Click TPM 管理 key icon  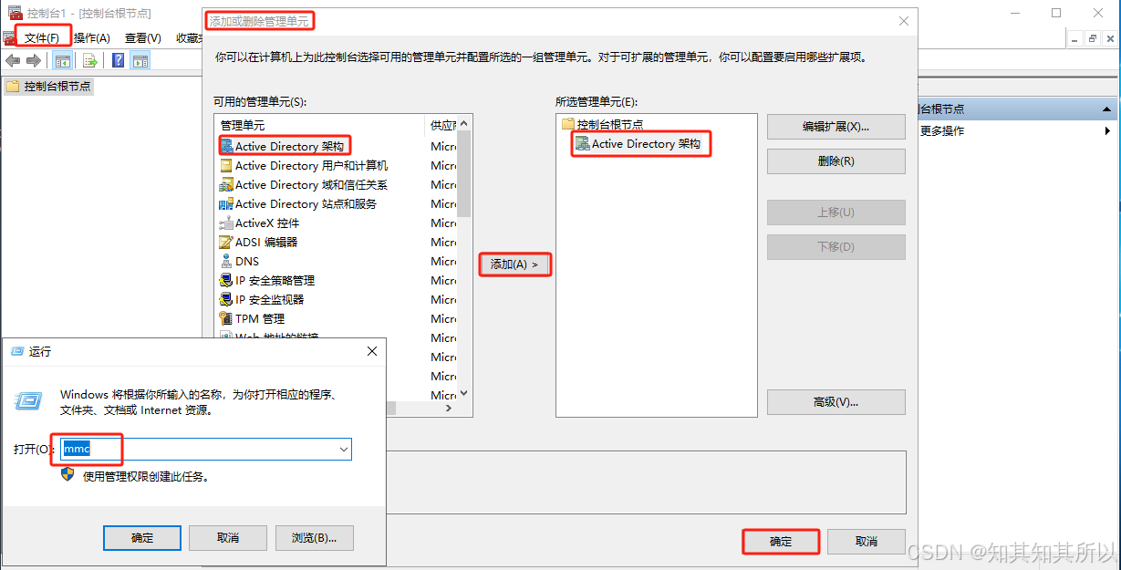tap(226, 319)
